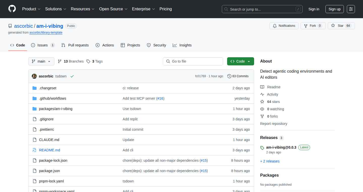Open the main branch selector dropdown
The height and width of the screenshot is (192, 363).
(x=41, y=61)
